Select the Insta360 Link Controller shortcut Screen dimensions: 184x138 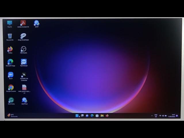(24, 76)
